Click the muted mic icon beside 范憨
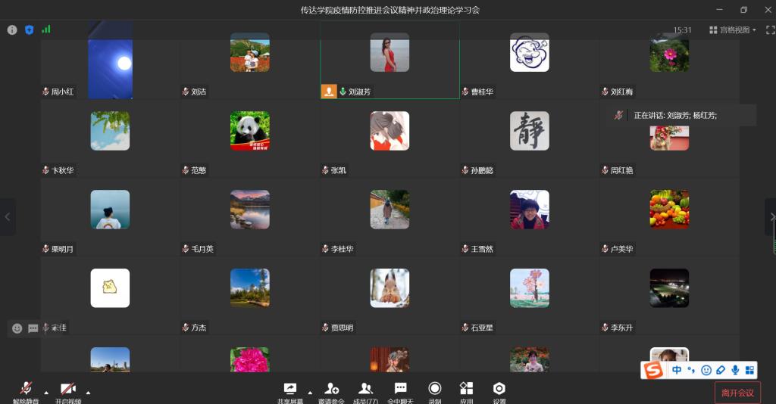 click(186, 170)
